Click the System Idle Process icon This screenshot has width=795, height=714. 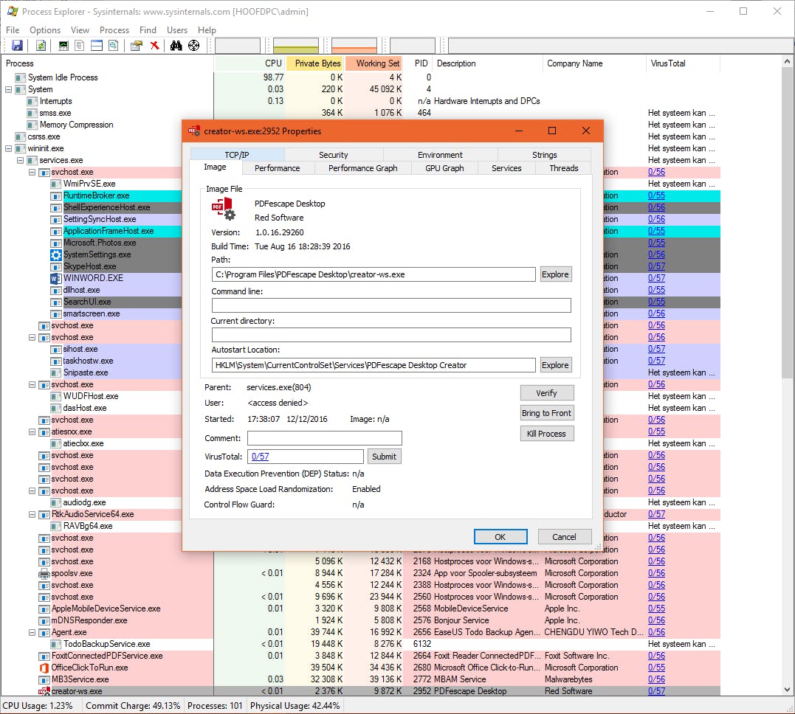20,77
